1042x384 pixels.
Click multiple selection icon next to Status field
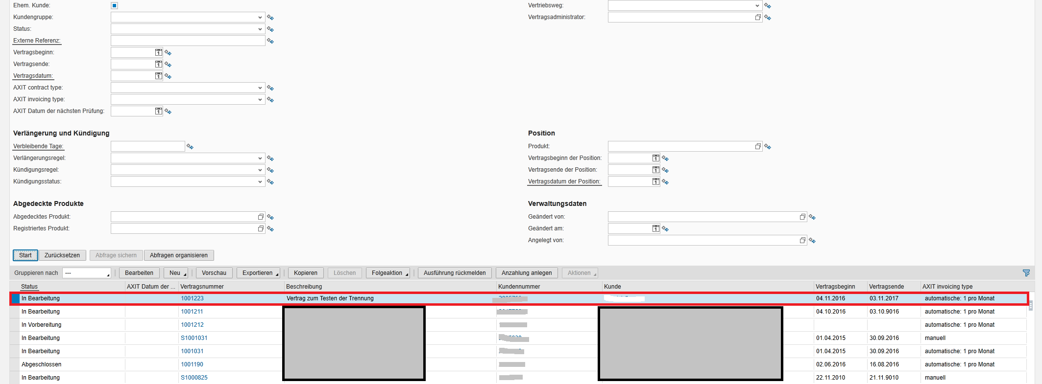270,29
